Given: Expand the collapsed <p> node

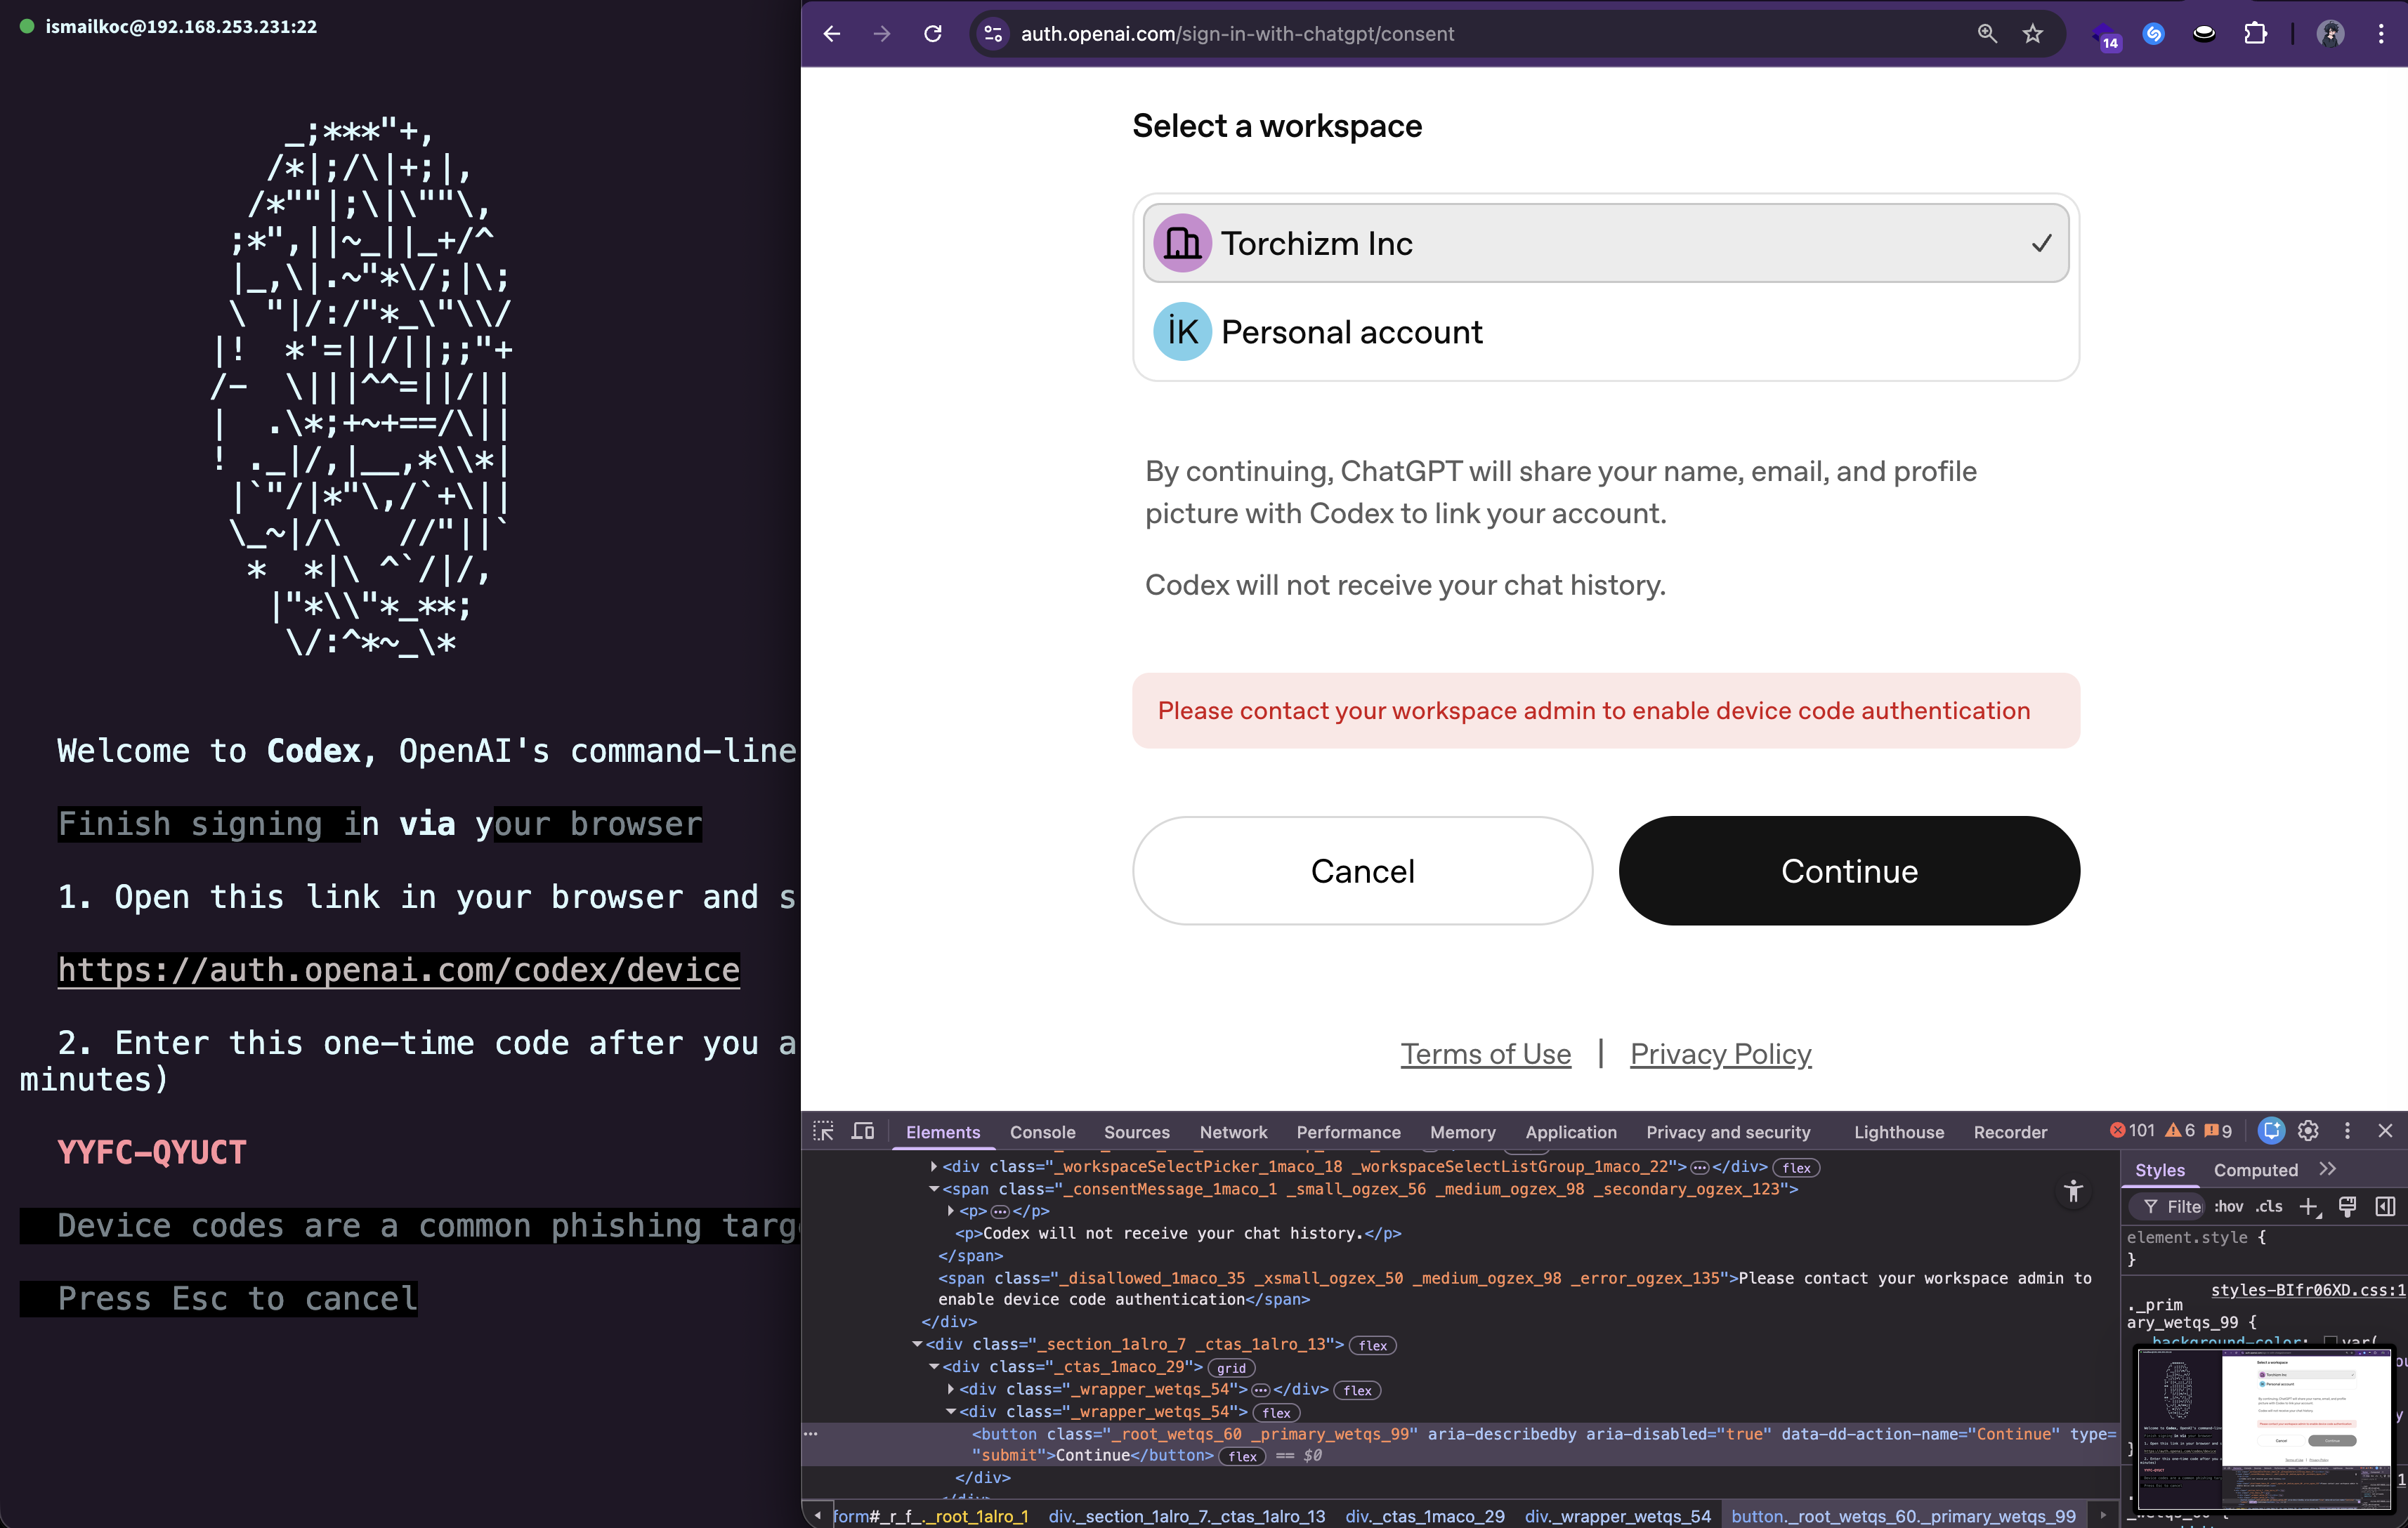Looking at the screenshot, I should (951, 1210).
